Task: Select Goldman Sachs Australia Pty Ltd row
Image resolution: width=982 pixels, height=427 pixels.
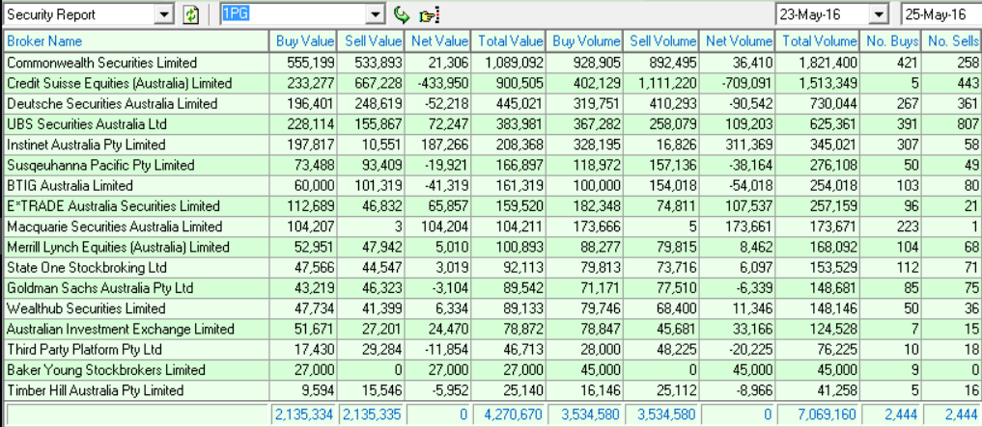Action: (491, 288)
